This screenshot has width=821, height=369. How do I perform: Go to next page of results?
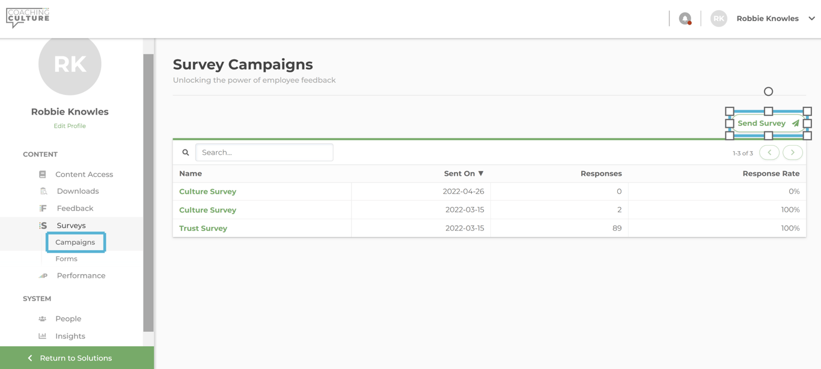(x=793, y=152)
